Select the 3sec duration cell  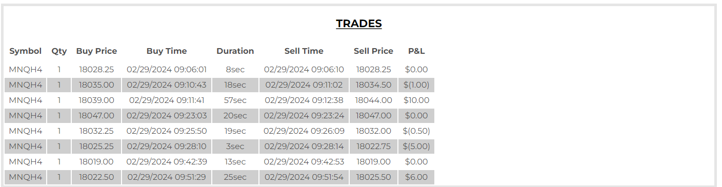[235, 147]
